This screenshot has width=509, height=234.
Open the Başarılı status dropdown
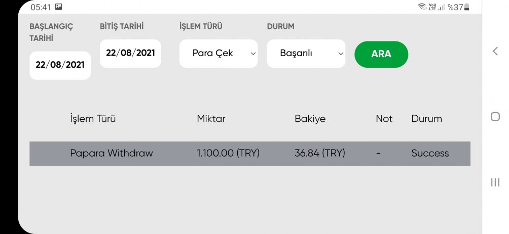(306, 54)
